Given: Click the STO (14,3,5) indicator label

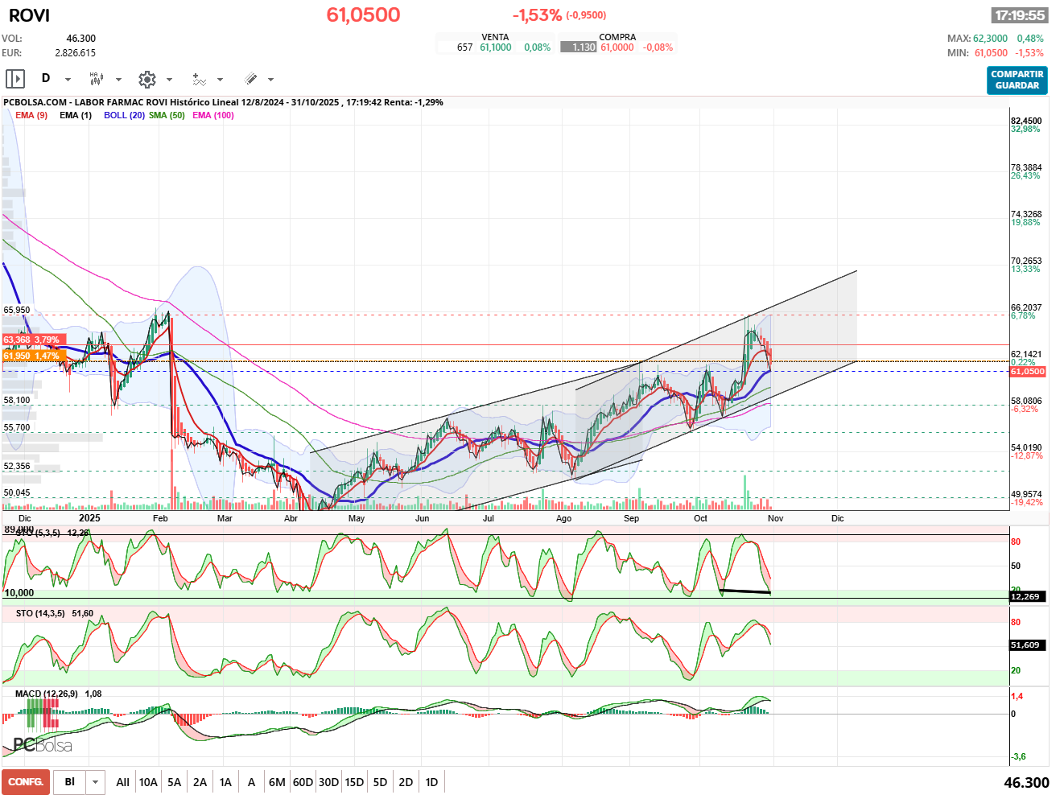Looking at the screenshot, I should pyautogui.click(x=43, y=613).
